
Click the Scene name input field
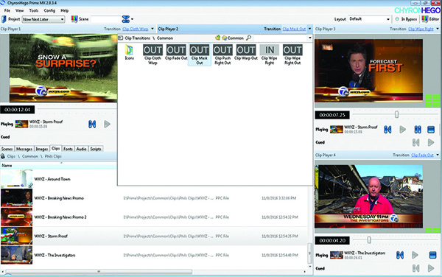[x=105, y=19]
